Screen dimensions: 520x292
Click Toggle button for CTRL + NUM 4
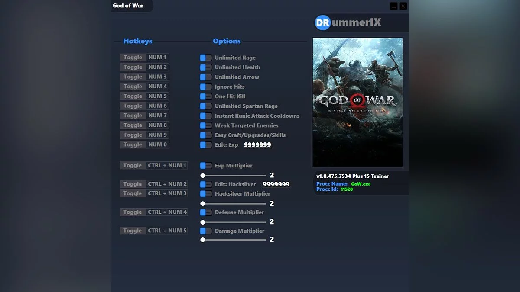point(133,212)
